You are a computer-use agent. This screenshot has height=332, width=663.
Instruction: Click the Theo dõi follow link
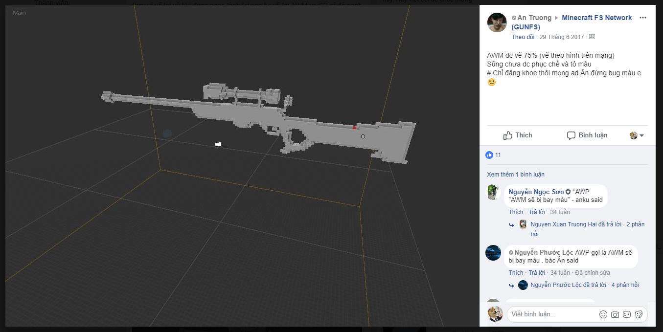pos(523,37)
